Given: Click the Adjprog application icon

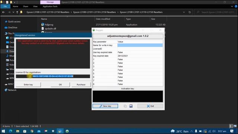Looking at the screenshot, I should pyautogui.click(x=43, y=25).
